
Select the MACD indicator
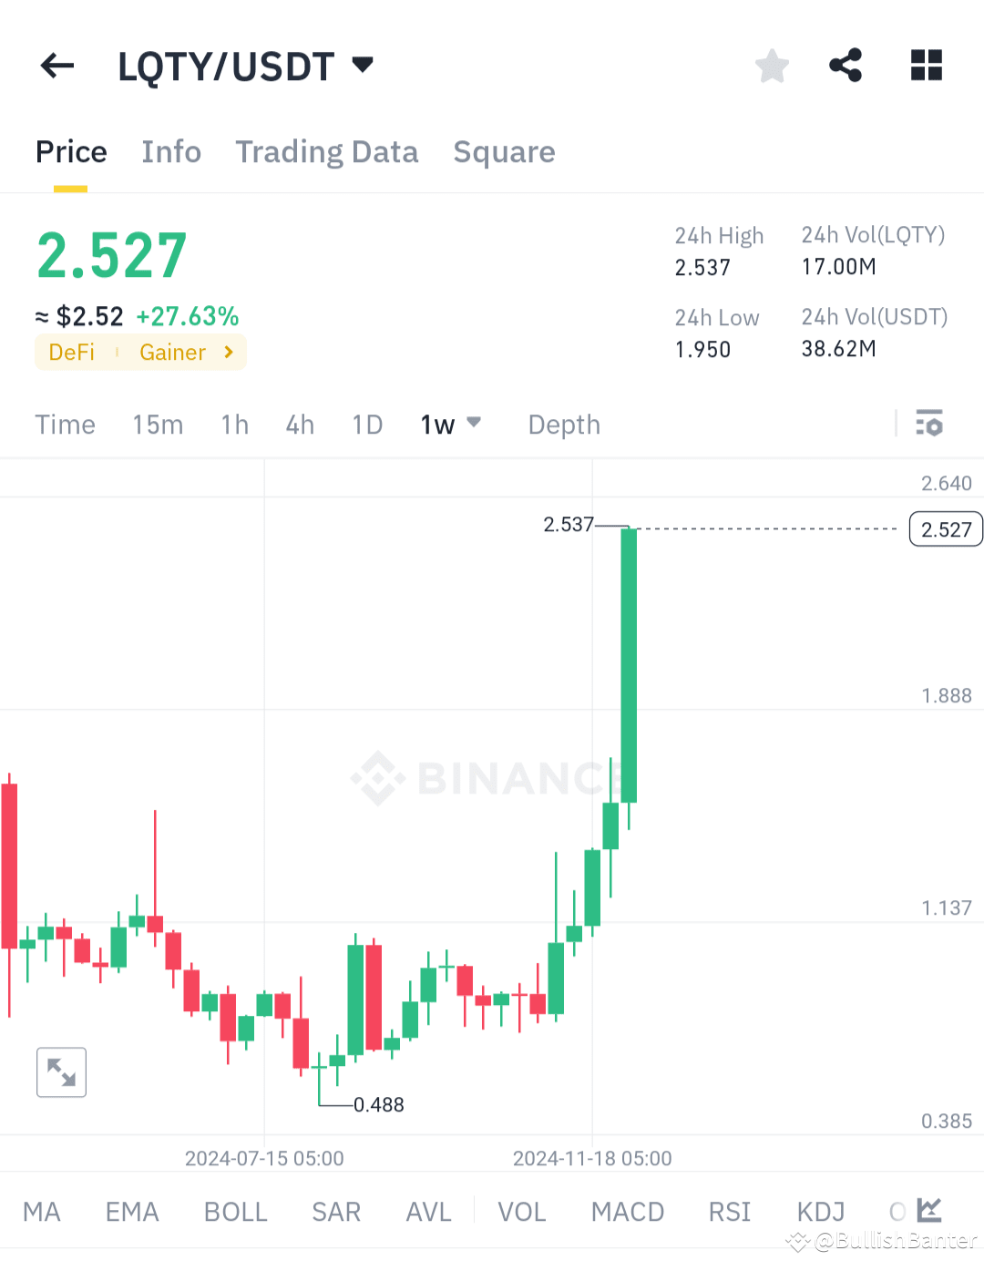click(x=628, y=1212)
